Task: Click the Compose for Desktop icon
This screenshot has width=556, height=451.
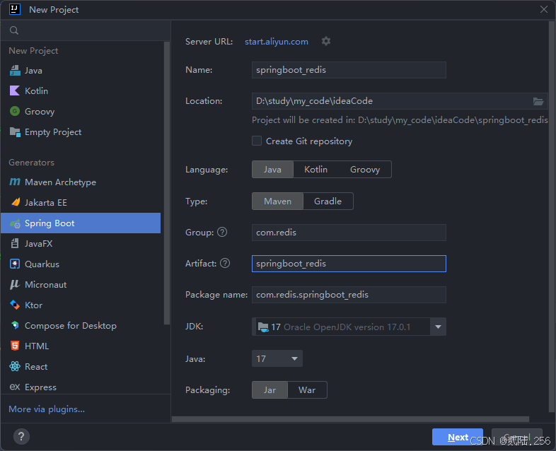Action: [x=15, y=325]
